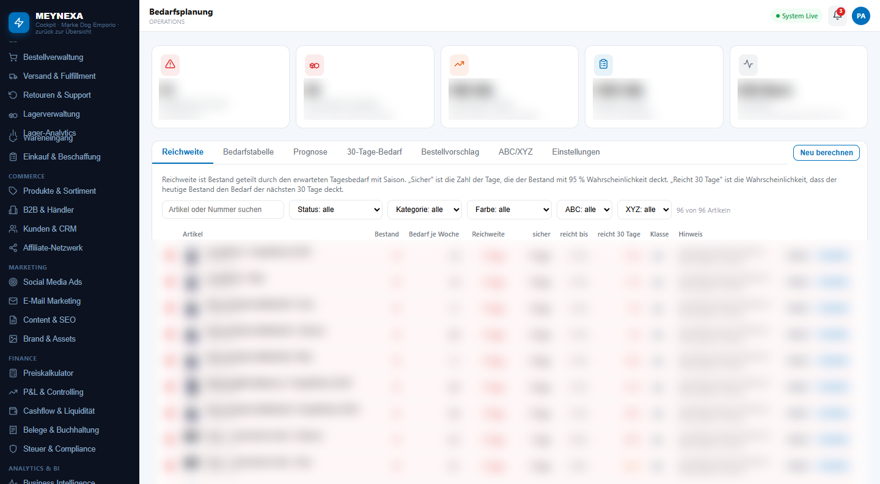
Task: Expand the XYZ: alle filter
Action: coord(644,210)
